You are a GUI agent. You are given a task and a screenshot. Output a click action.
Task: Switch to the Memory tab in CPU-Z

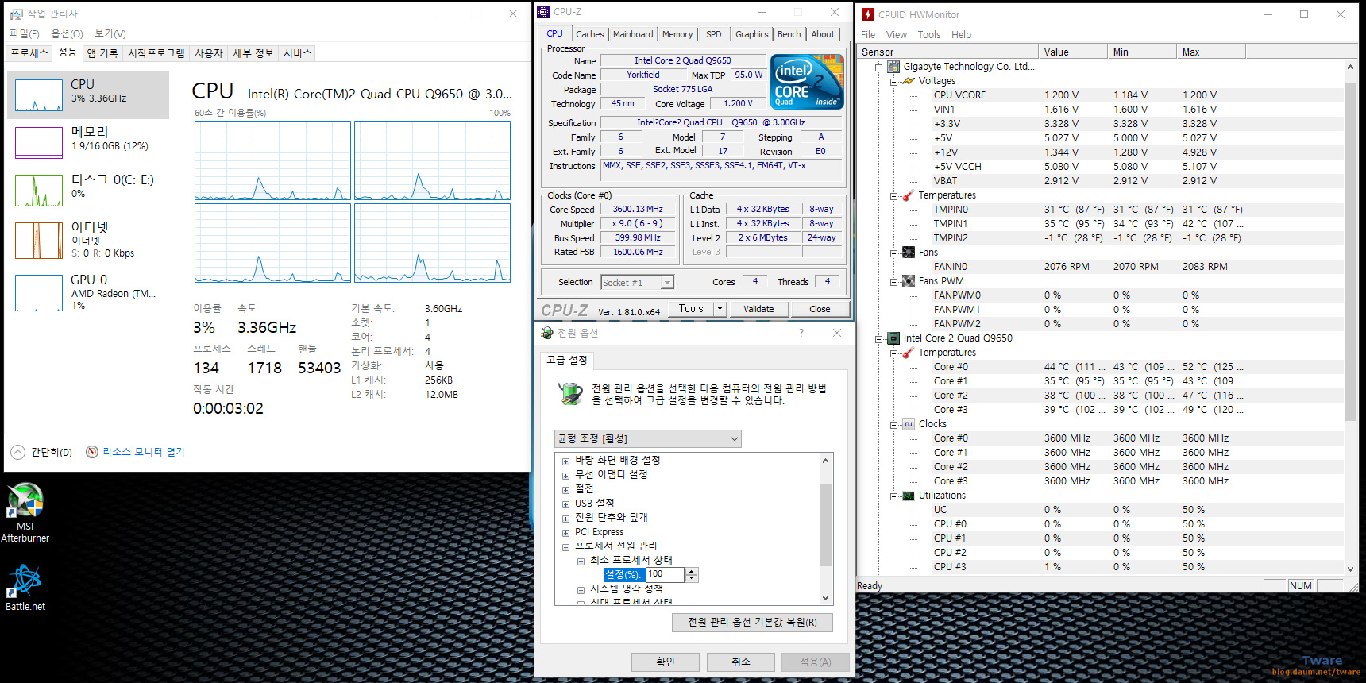[677, 34]
